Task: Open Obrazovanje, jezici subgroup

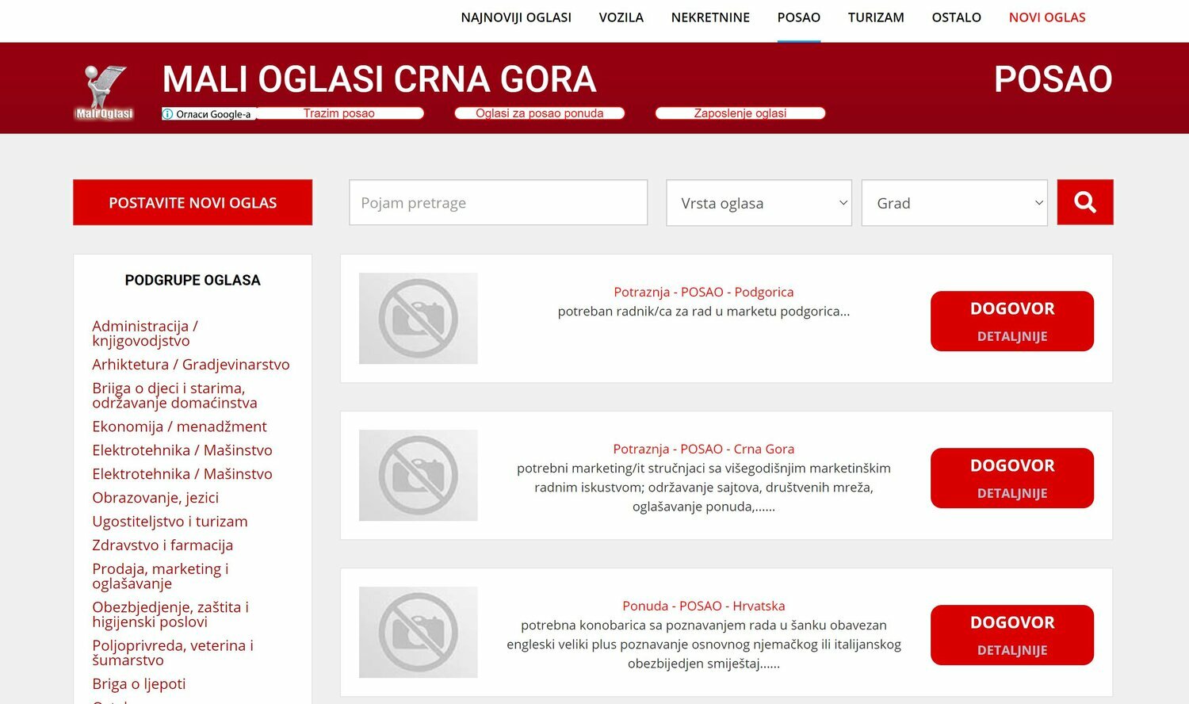Action: click(x=155, y=498)
